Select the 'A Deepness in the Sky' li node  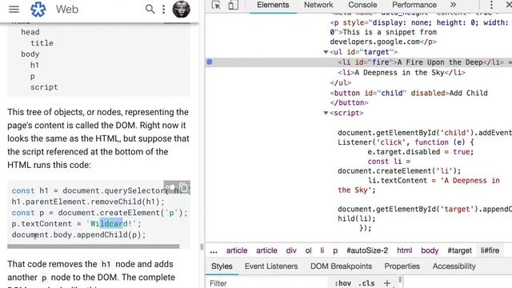402,73
